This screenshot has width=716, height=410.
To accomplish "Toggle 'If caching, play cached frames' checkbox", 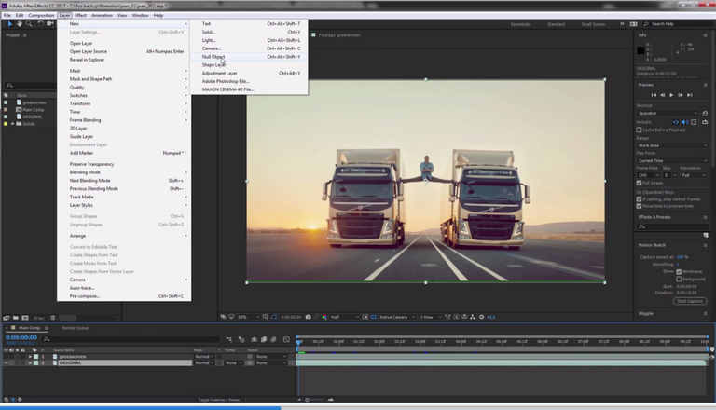I will point(640,199).
